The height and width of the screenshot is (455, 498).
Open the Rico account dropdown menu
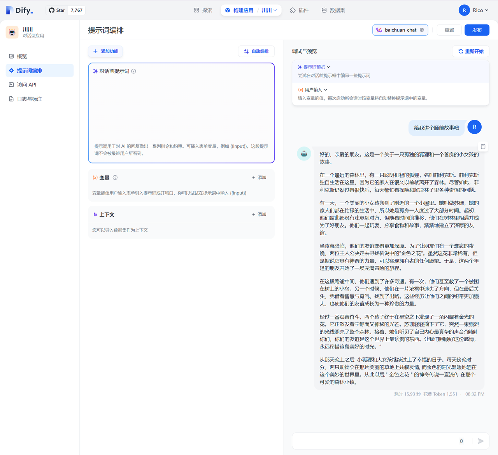pos(480,10)
